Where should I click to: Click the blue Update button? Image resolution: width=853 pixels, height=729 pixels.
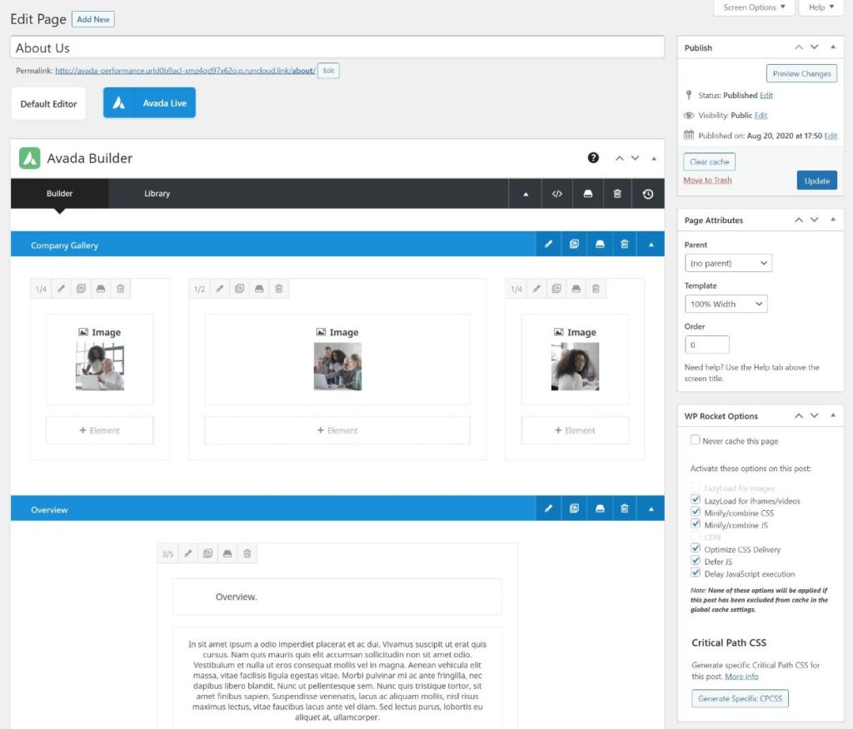[816, 181]
